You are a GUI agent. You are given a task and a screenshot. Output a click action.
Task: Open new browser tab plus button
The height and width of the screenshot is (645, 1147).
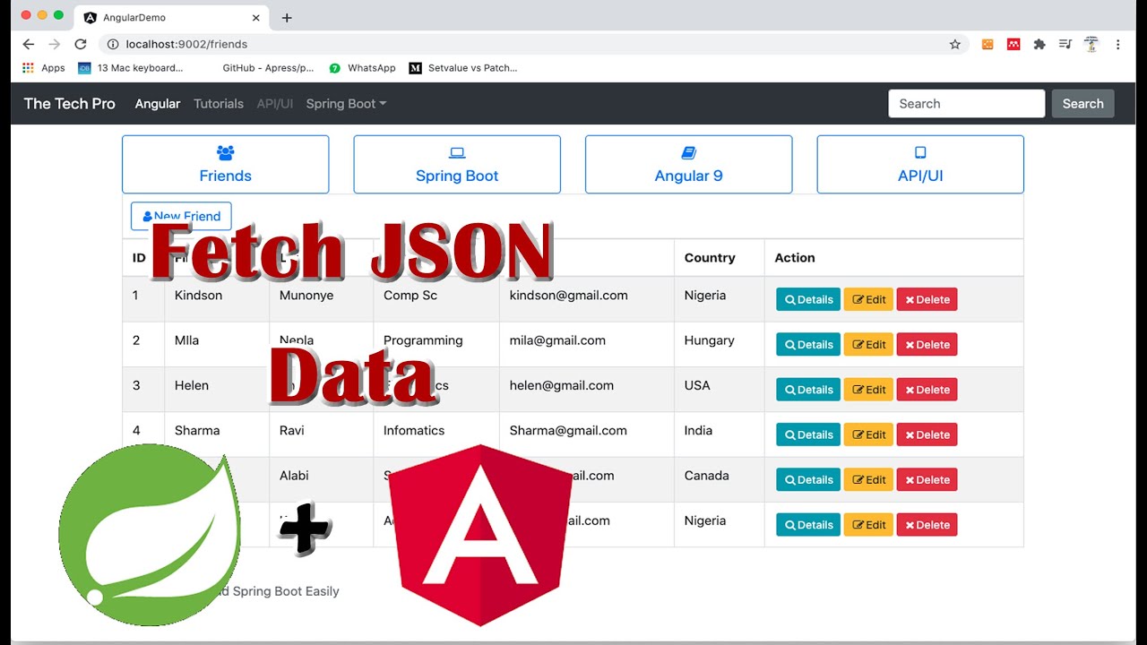pos(287,17)
